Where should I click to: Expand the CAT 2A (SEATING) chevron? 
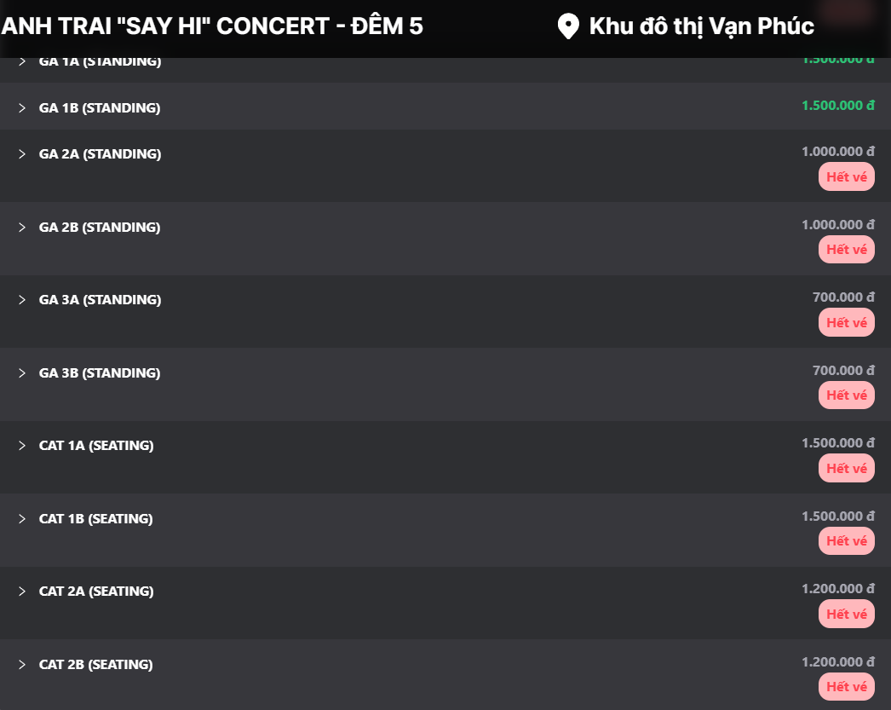22,592
